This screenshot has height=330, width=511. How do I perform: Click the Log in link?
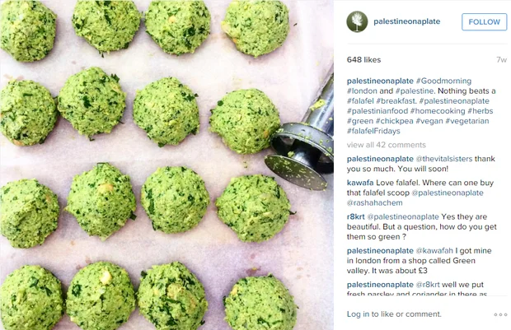[x=358, y=314]
